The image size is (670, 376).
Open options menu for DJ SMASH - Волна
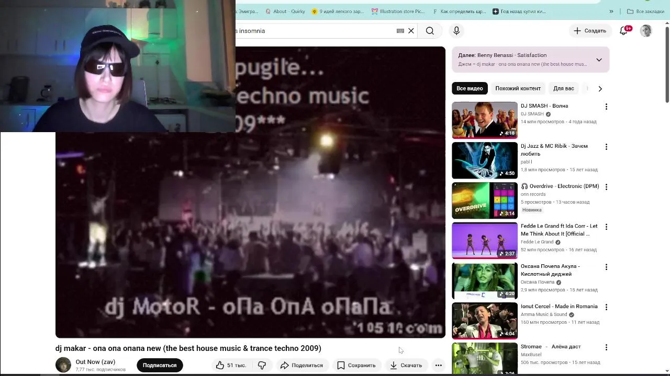[606, 107]
